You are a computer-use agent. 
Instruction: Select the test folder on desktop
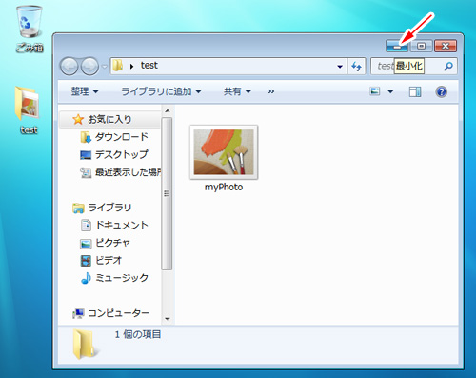28,109
